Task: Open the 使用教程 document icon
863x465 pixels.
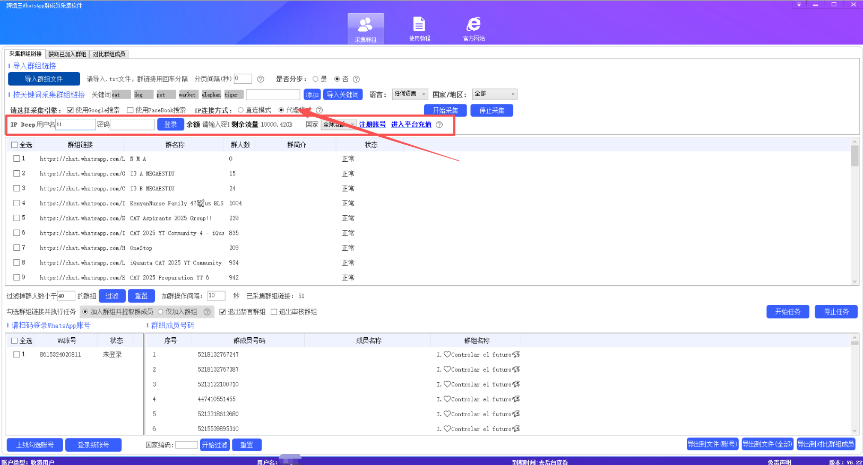Action: click(x=419, y=29)
